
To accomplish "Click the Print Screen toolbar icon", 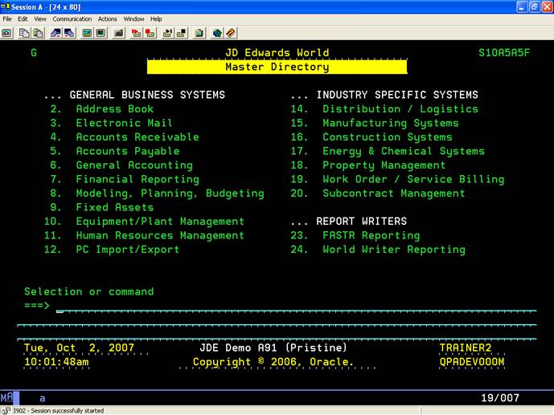I will (7, 33).
